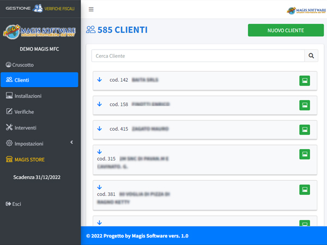The image size is (327, 245).
Task: Click the DEMO MAGIS MFC label
Action: pyautogui.click(x=39, y=49)
